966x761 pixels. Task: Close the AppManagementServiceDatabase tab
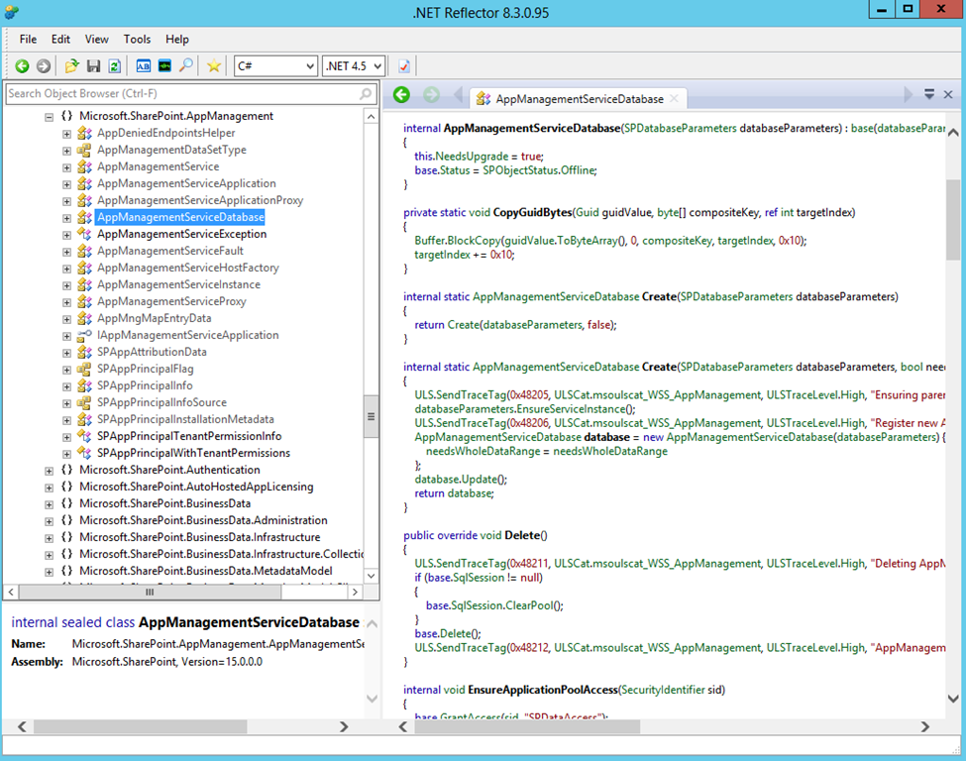click(x=674, y=98)
